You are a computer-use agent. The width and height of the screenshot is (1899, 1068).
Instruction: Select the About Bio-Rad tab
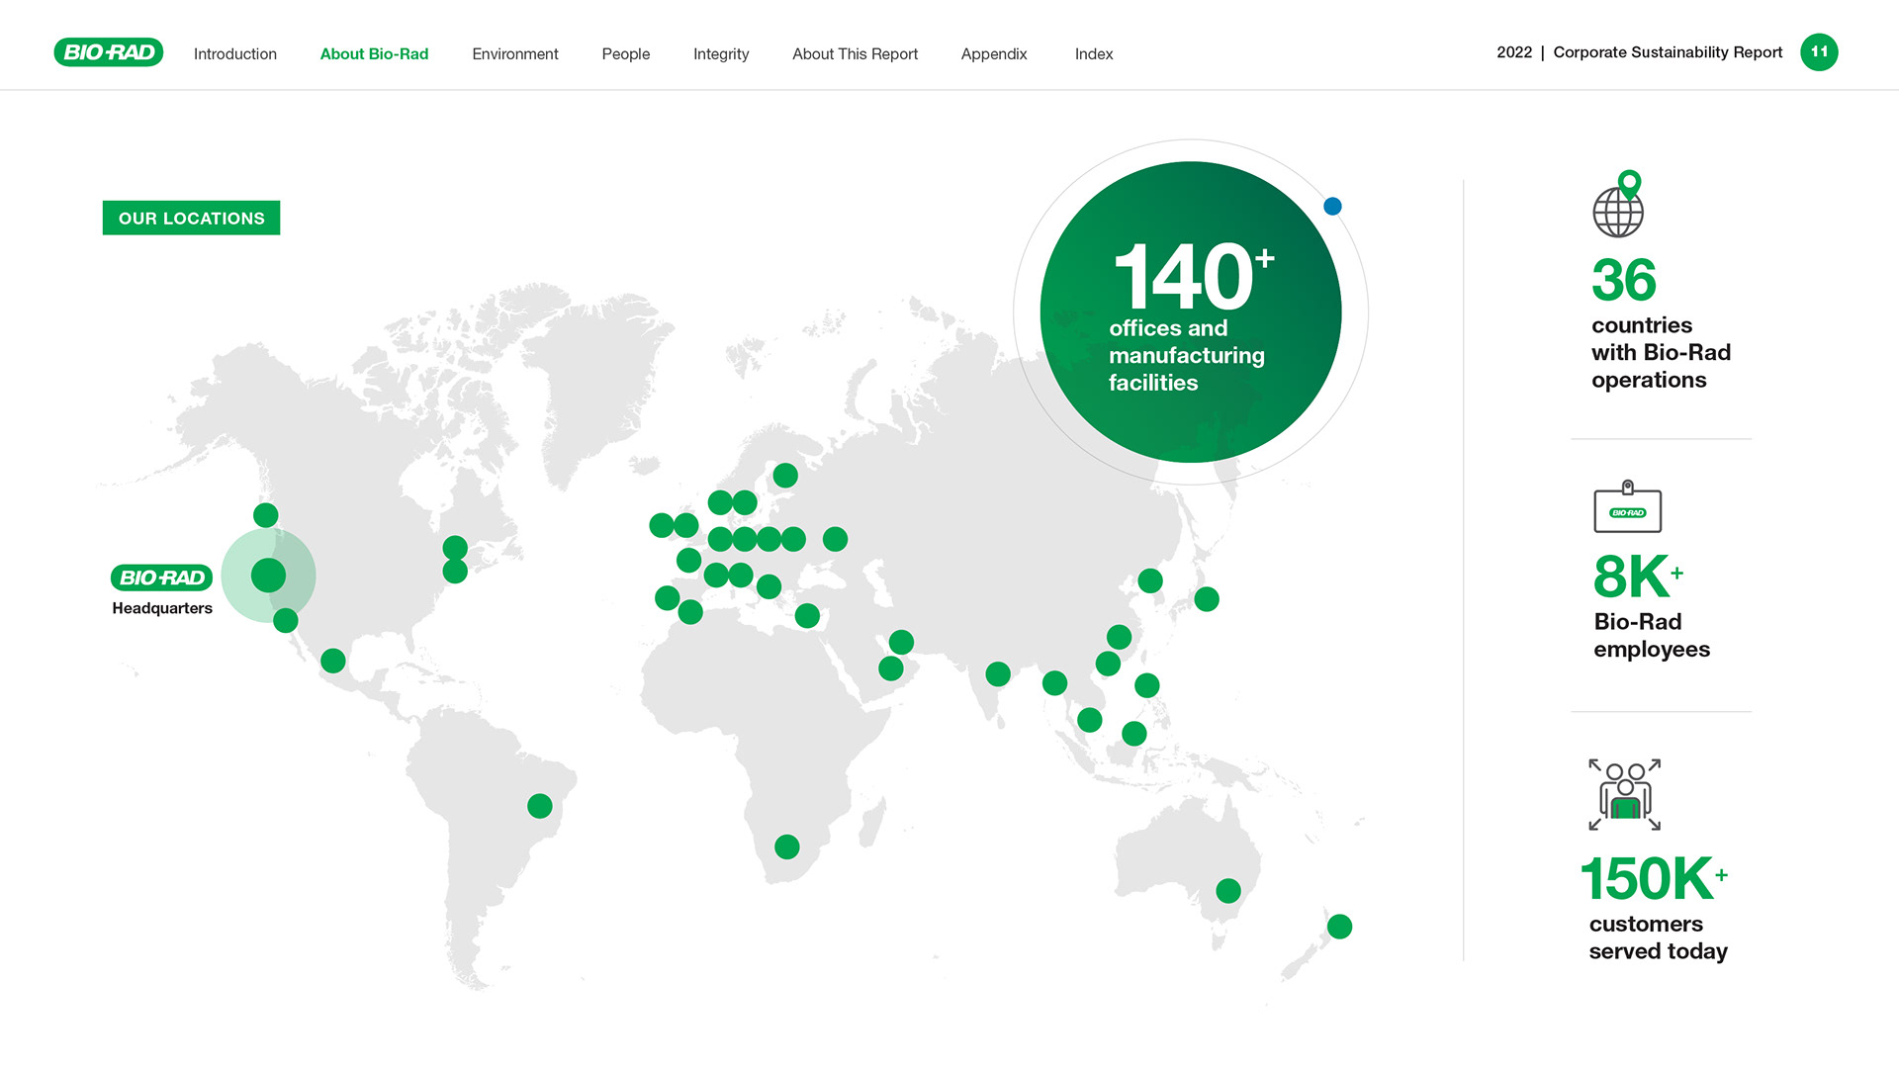pyautogui.click(x=374, y=54)
